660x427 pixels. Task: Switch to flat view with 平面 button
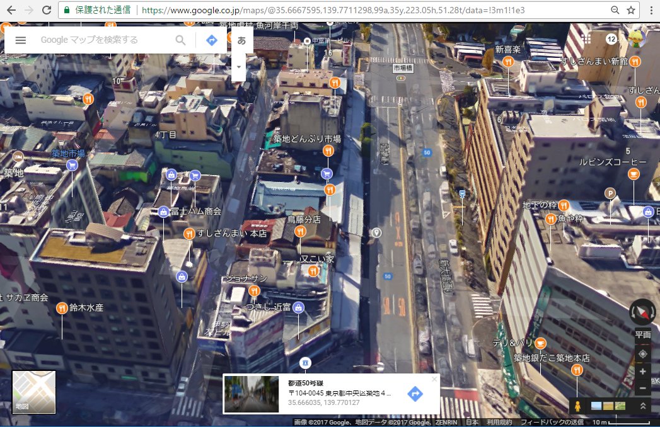(x=643, y=335)
